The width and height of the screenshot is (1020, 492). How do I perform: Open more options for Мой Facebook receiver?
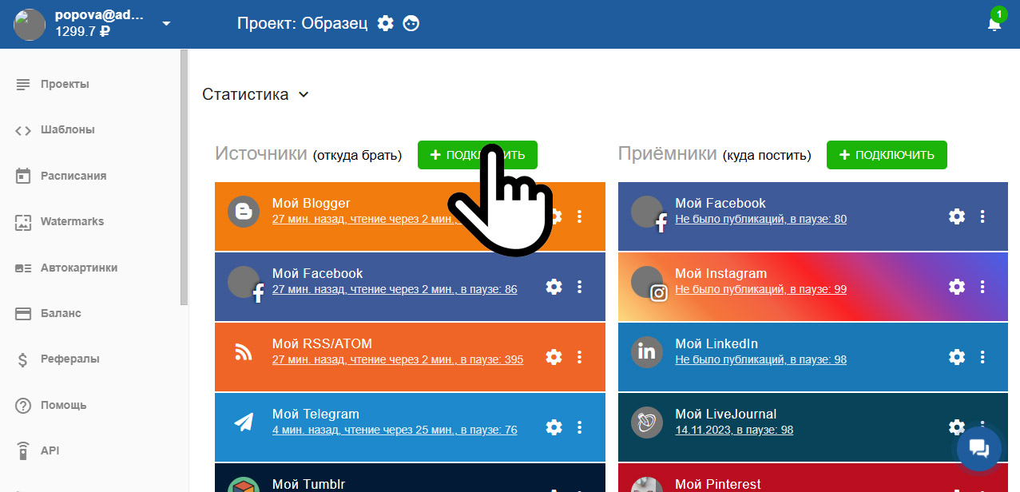pos(982,216)
